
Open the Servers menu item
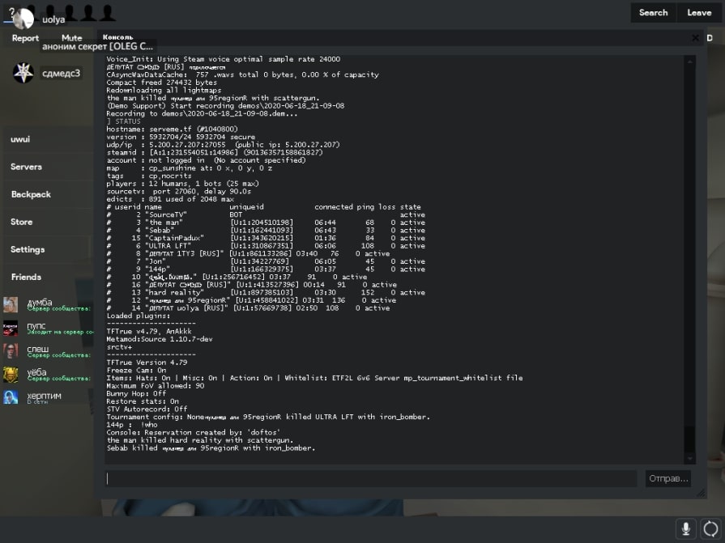(x=27, y=167)
